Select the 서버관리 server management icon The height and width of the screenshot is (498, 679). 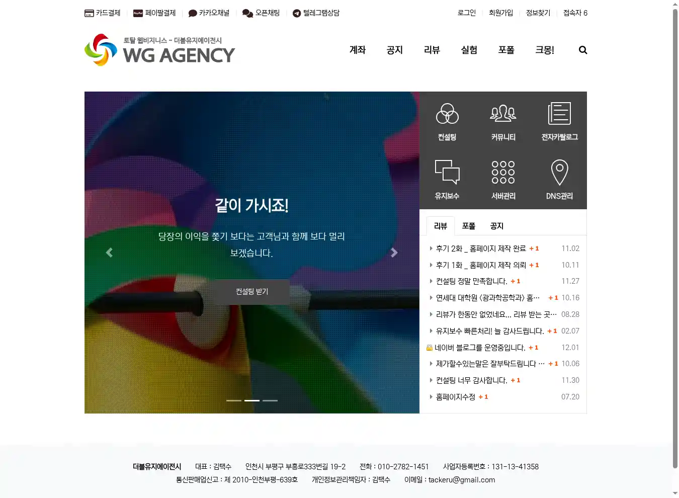pos(503,173)
